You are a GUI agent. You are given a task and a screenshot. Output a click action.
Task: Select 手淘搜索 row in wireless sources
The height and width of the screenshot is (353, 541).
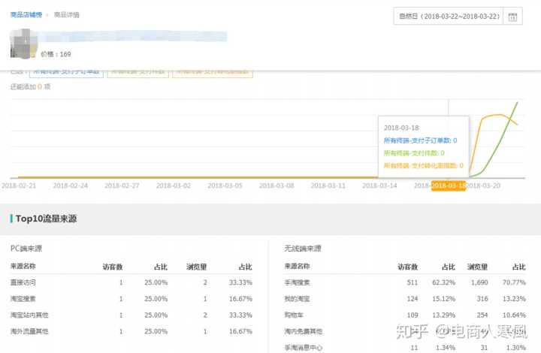pyautogui.click(x=297, y=282)
